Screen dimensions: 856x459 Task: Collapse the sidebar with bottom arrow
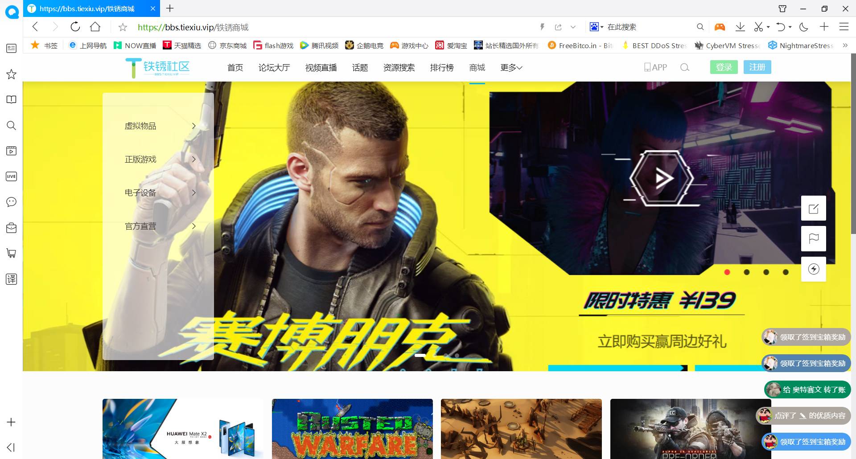coord(11,447)
